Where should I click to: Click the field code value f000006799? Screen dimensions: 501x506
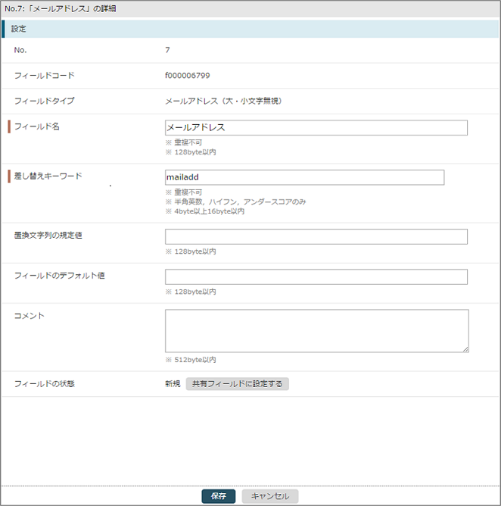coord(188,76)
